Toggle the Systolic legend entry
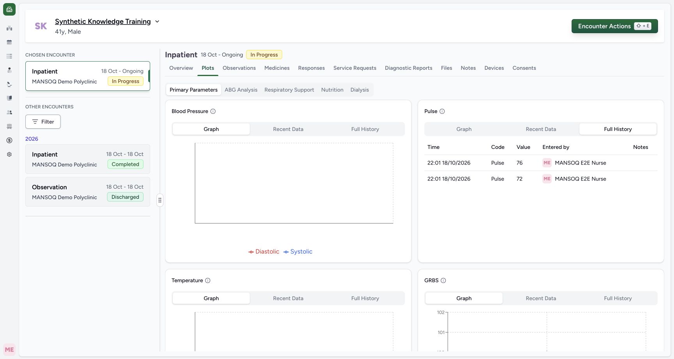This screenshot has height=359, width=674. 298,252
